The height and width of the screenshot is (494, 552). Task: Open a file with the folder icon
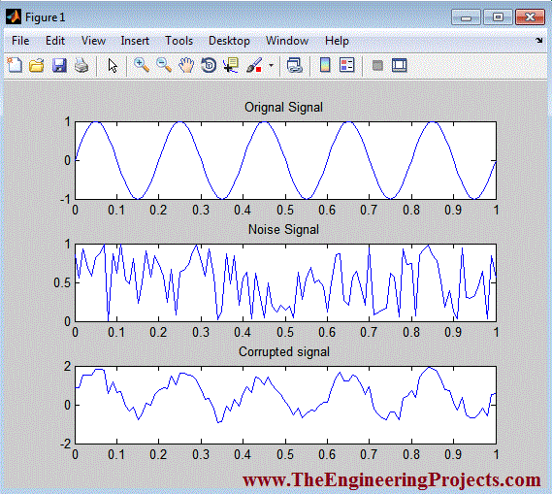click(37, 65)
